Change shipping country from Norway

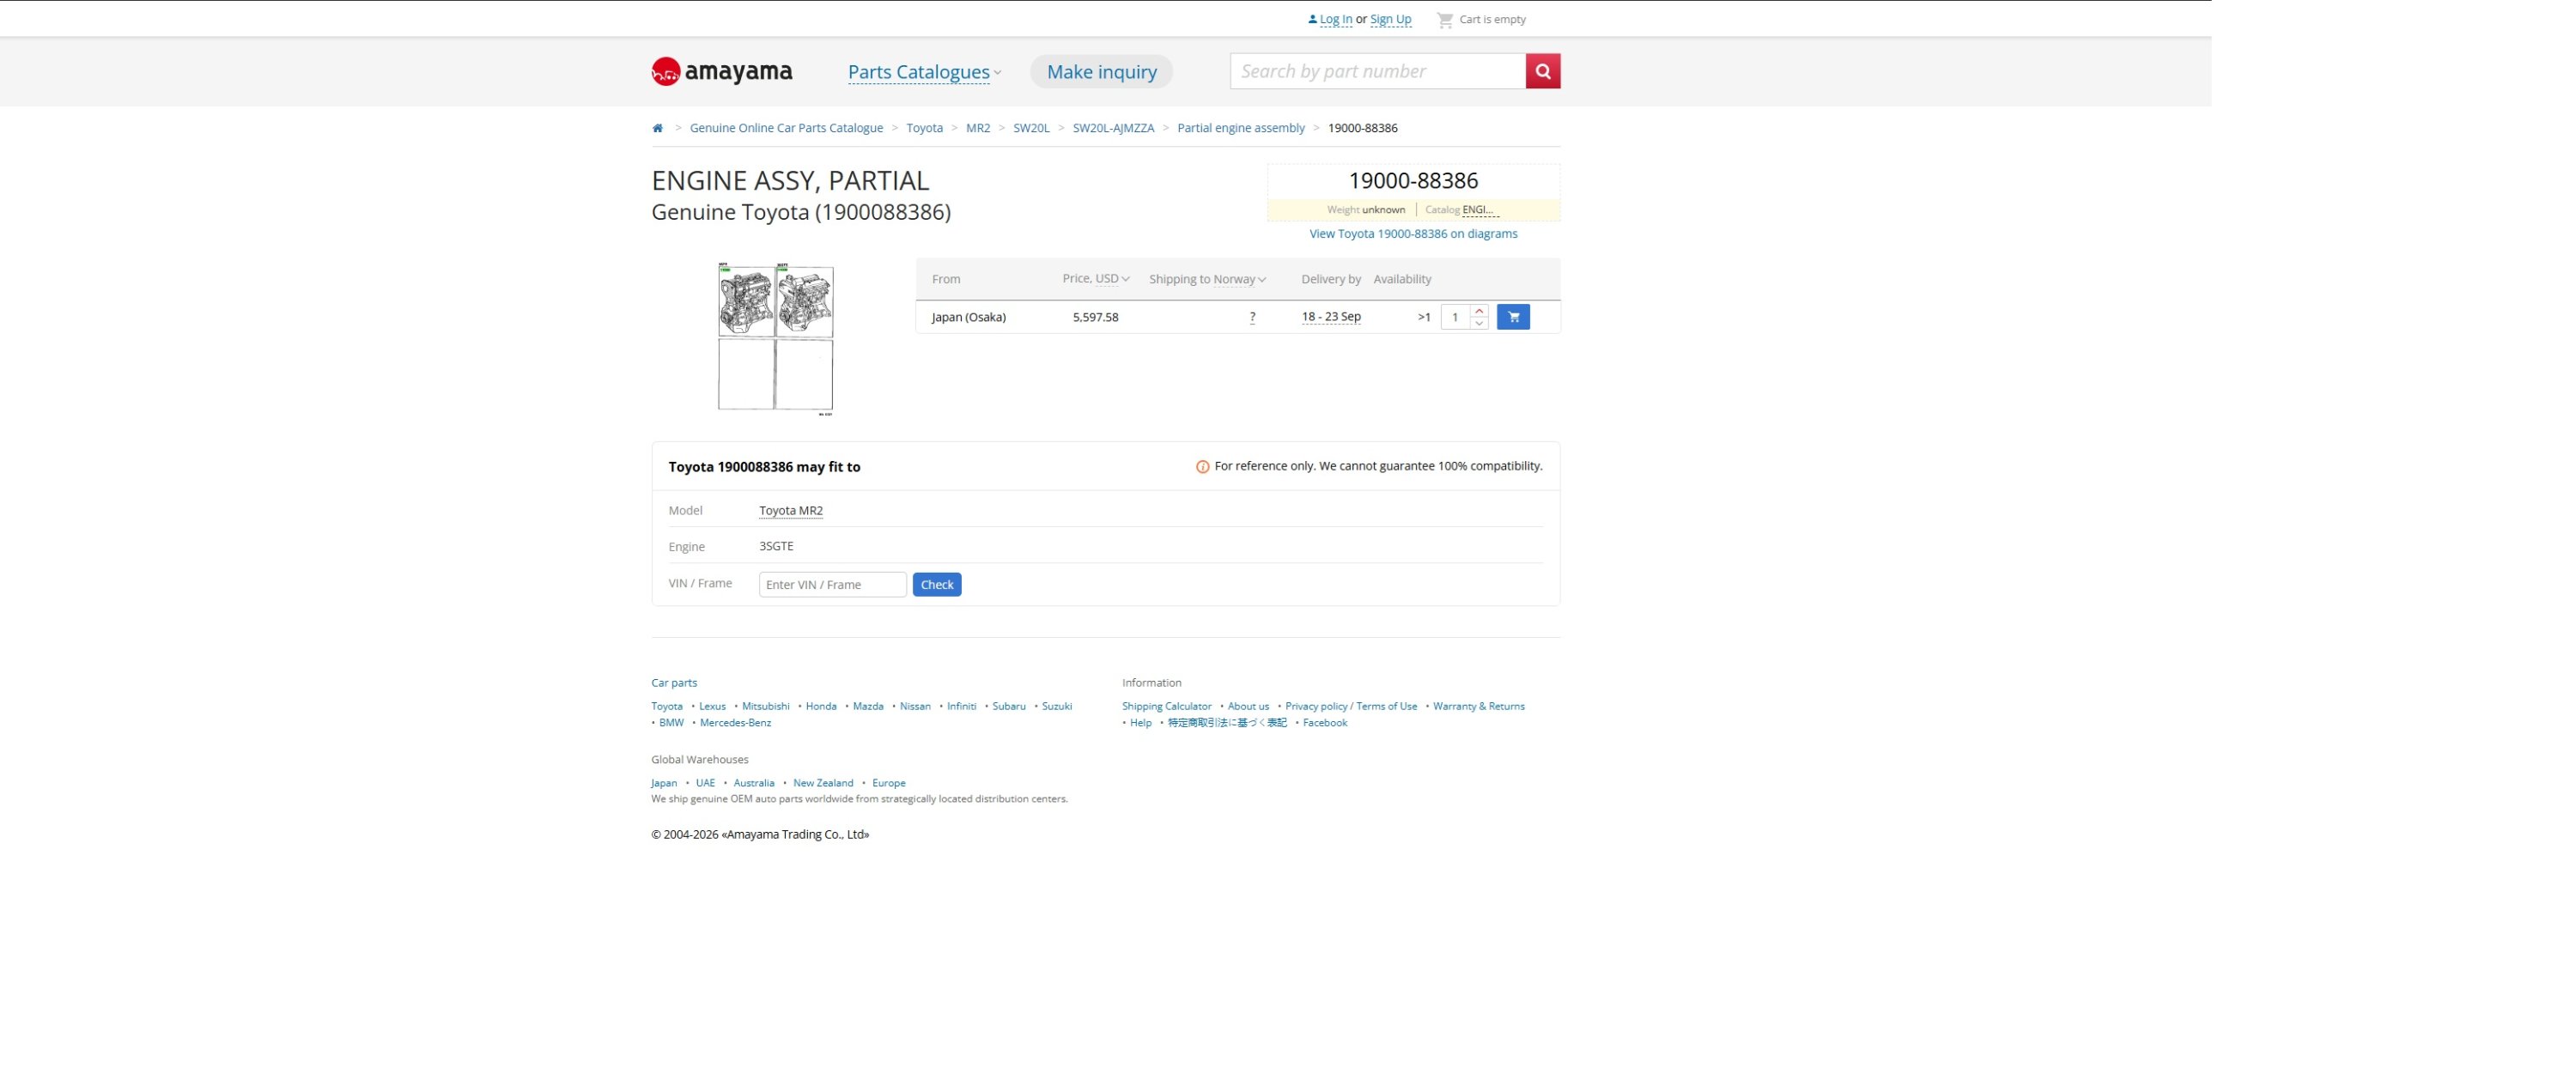tap(1239, 279)
